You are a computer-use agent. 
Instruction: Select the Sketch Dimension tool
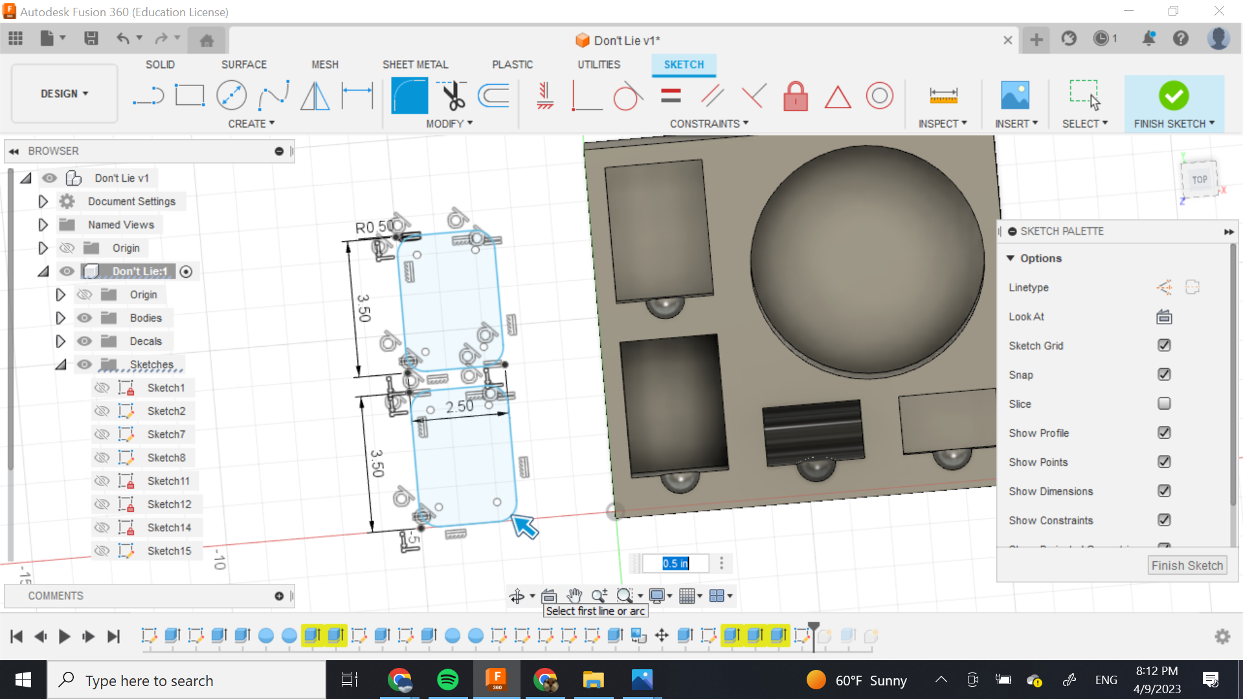(357, 96)
